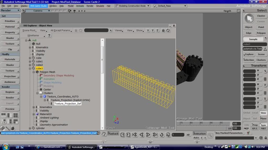Toggle Y axis button in viewer toolbar
This screenshot has width=268, height=150.
point(153,31)
